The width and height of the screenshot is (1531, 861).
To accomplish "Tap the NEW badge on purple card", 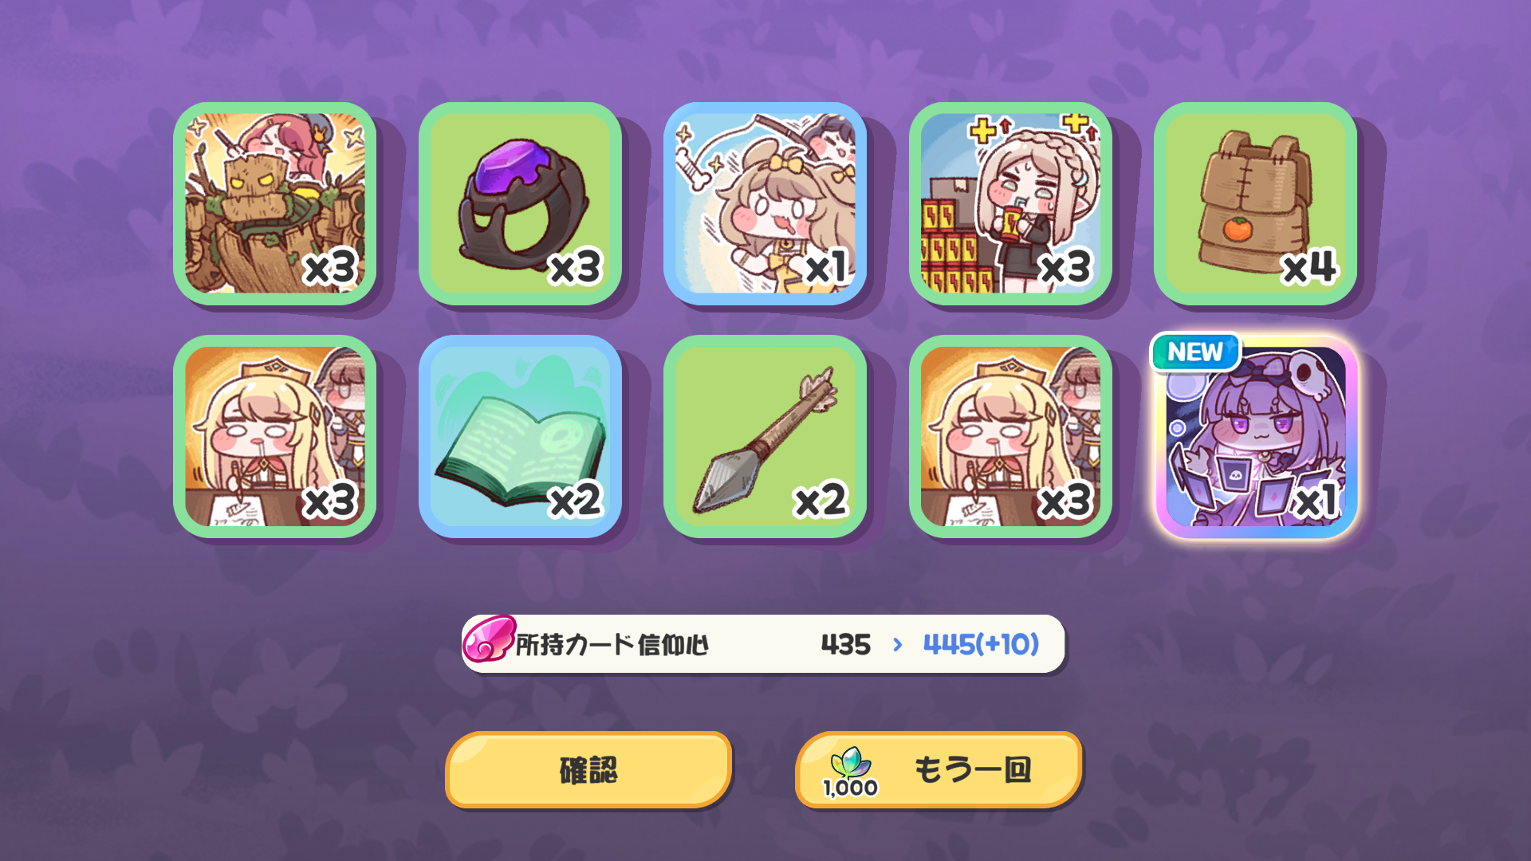I will 1194,352.
